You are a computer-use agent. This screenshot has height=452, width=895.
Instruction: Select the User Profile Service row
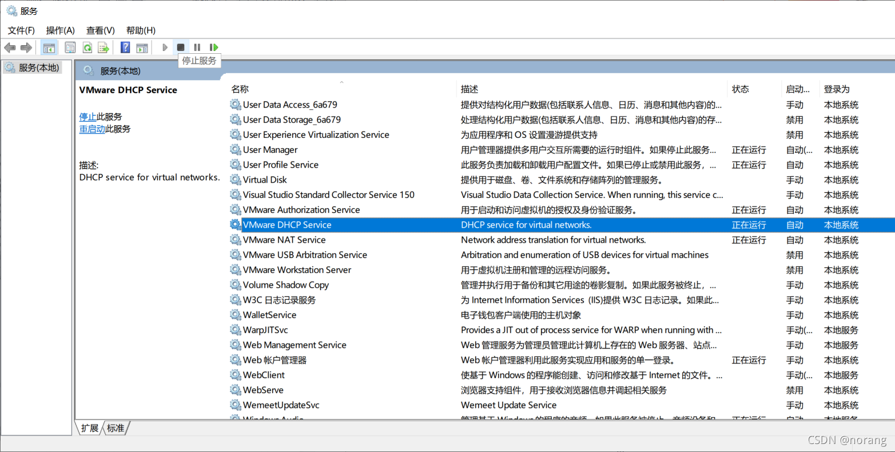(562, 165)
